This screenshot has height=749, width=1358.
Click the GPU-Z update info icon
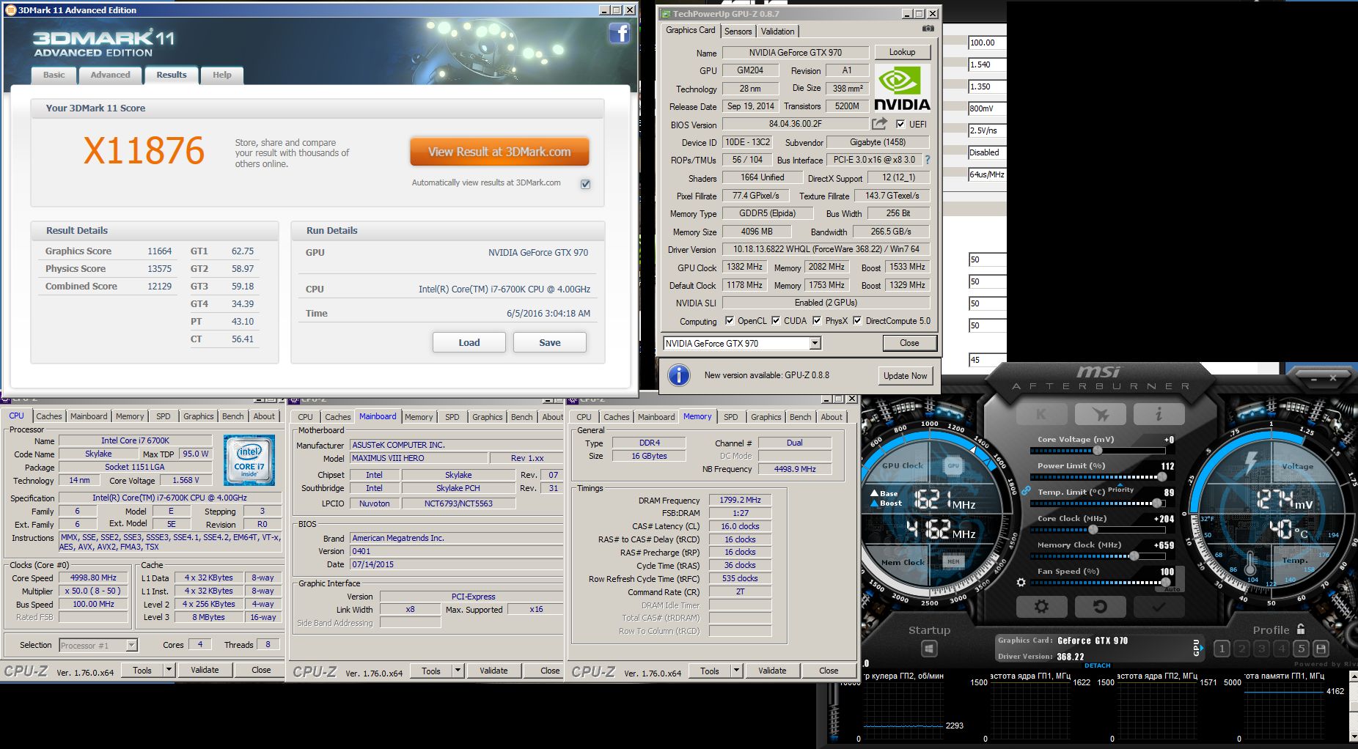[x=679, y=375]
